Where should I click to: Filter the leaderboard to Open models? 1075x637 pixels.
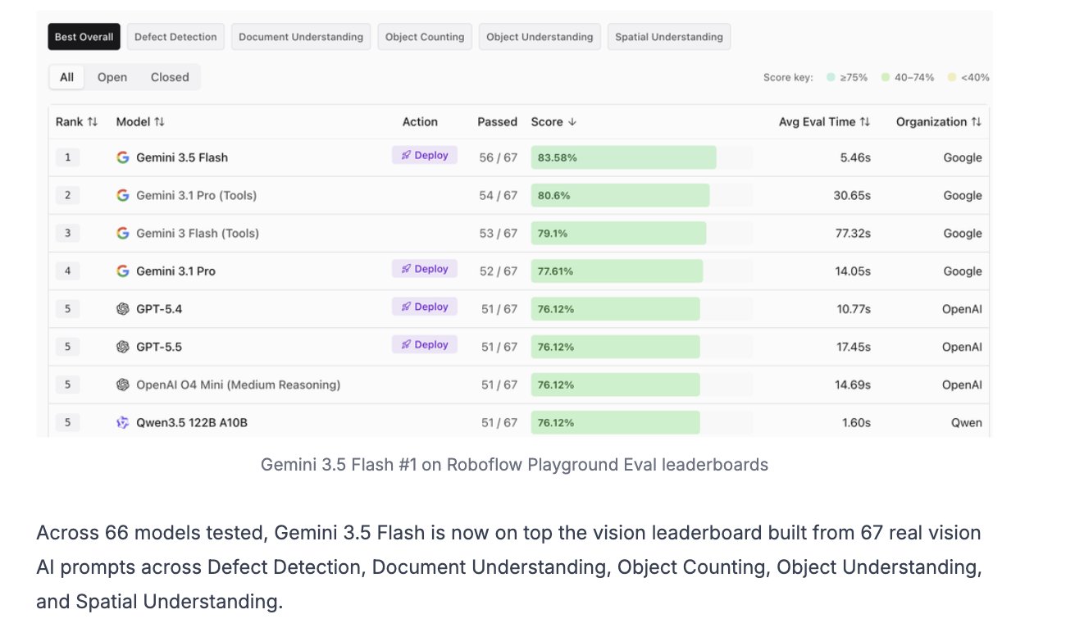[x=112, y=77]
